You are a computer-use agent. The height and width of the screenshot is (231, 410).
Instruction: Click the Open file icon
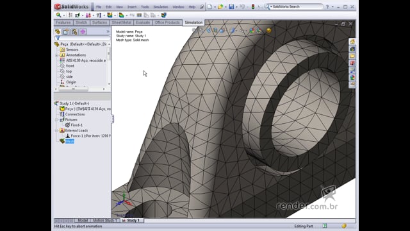[220, 6]
